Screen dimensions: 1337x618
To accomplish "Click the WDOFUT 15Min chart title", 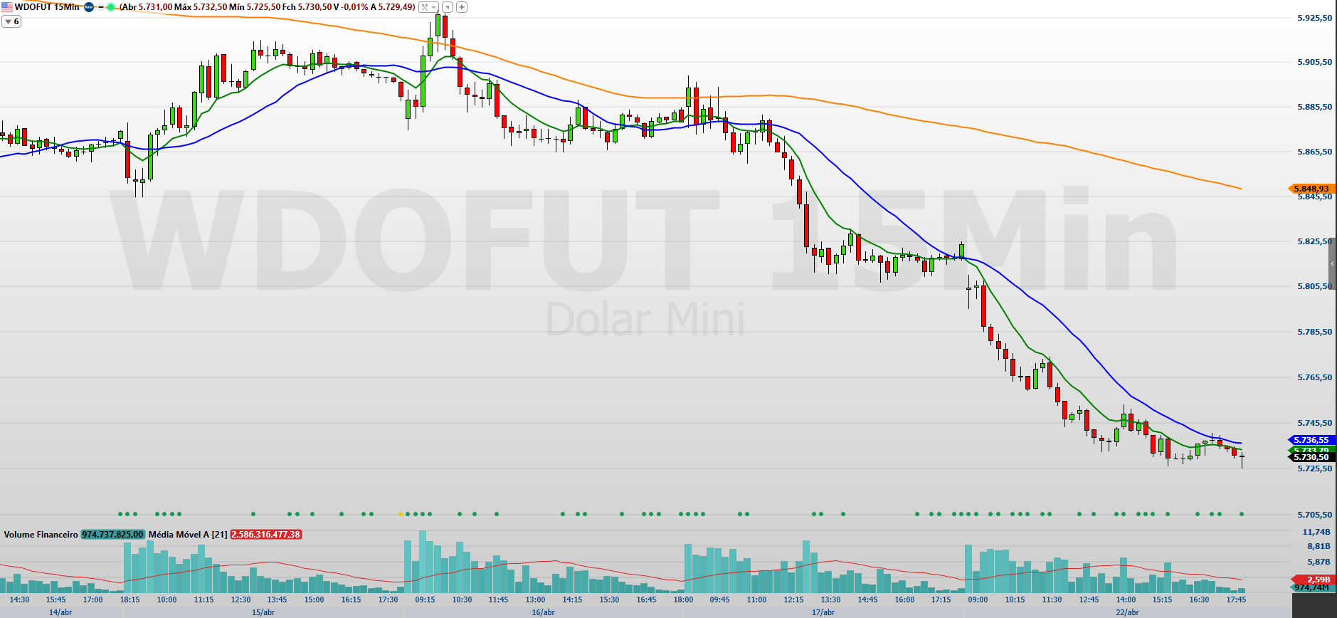I will [x=47, y=7].
